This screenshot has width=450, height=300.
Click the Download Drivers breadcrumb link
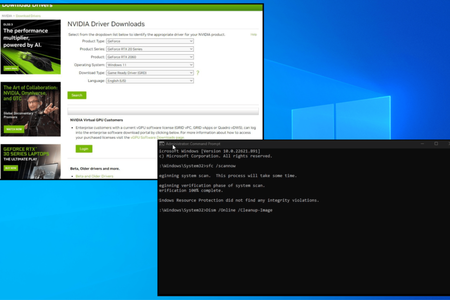pyautogui.click(x=28, y=16)
